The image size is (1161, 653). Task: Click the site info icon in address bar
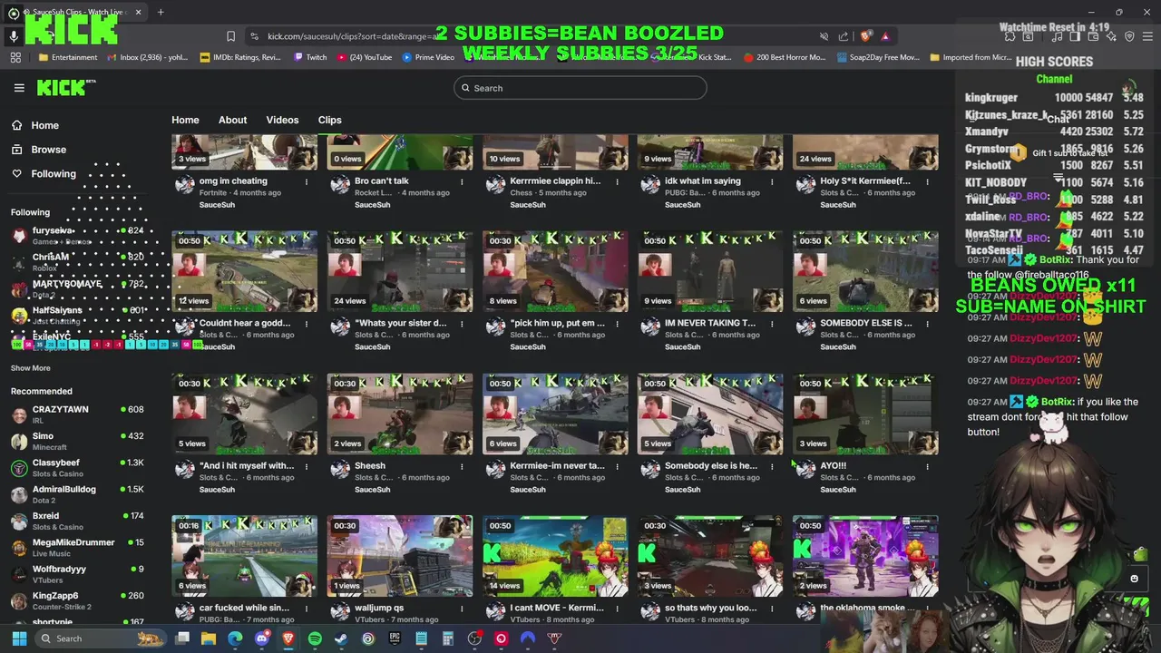coord(254,36)
